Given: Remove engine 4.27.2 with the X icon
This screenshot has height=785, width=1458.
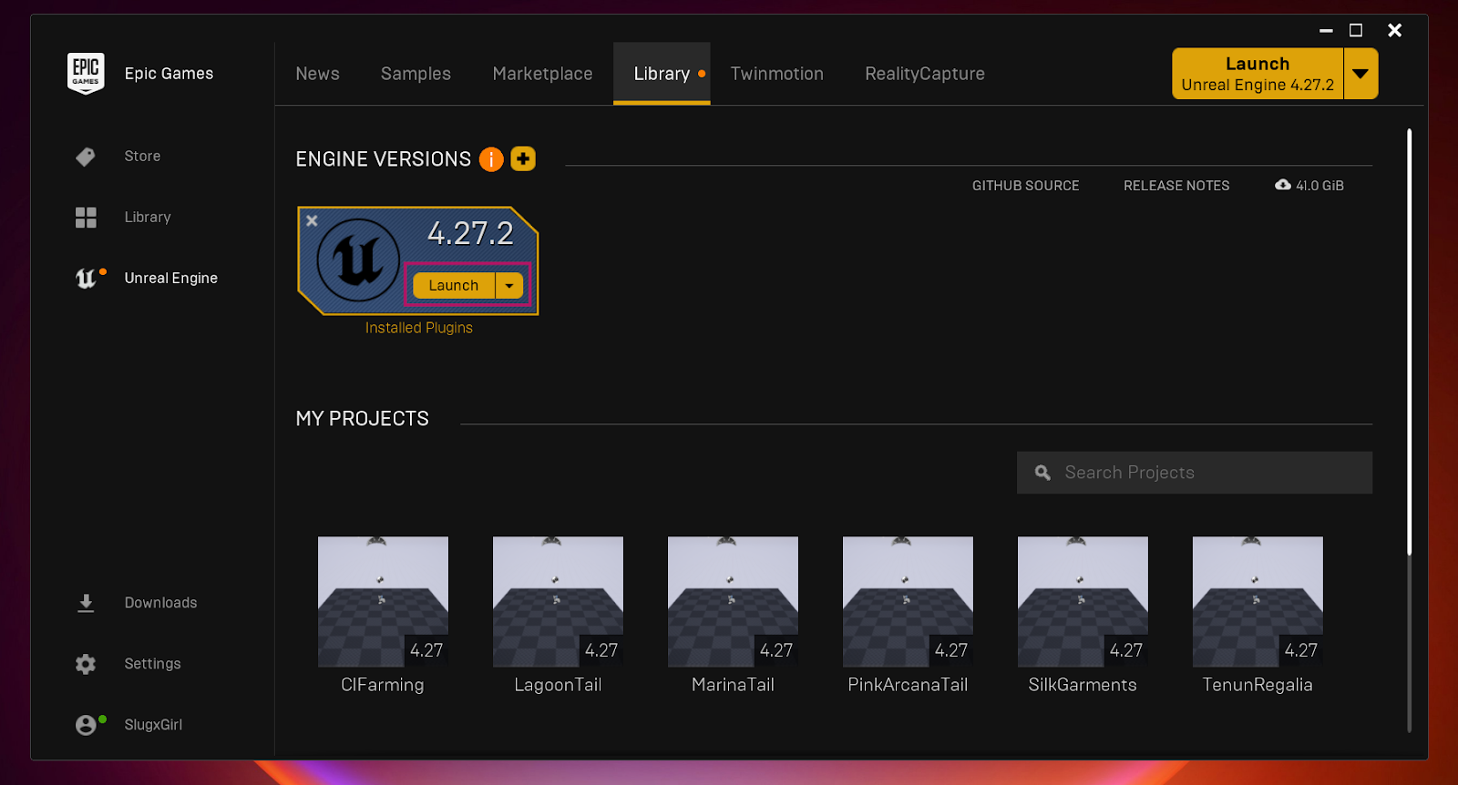Looking at the screenshot, I should (312, 220).
